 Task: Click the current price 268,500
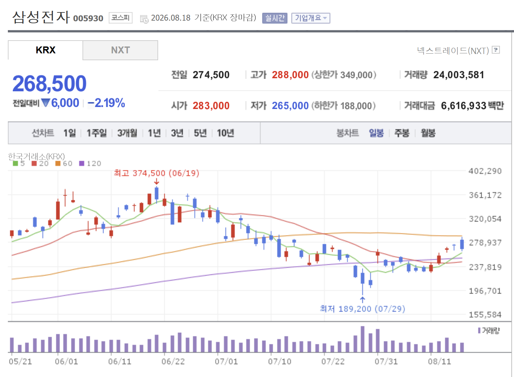[x=49, y=83]
